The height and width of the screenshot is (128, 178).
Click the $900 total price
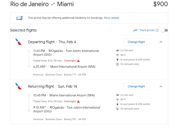160,4
